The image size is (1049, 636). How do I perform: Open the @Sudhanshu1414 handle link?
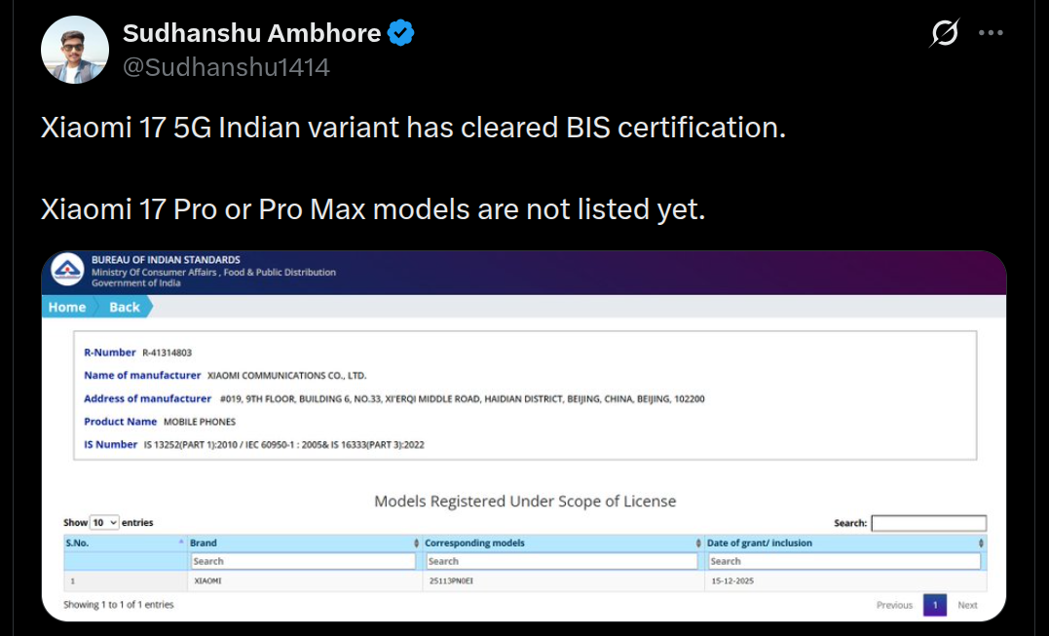coord(226,67)
